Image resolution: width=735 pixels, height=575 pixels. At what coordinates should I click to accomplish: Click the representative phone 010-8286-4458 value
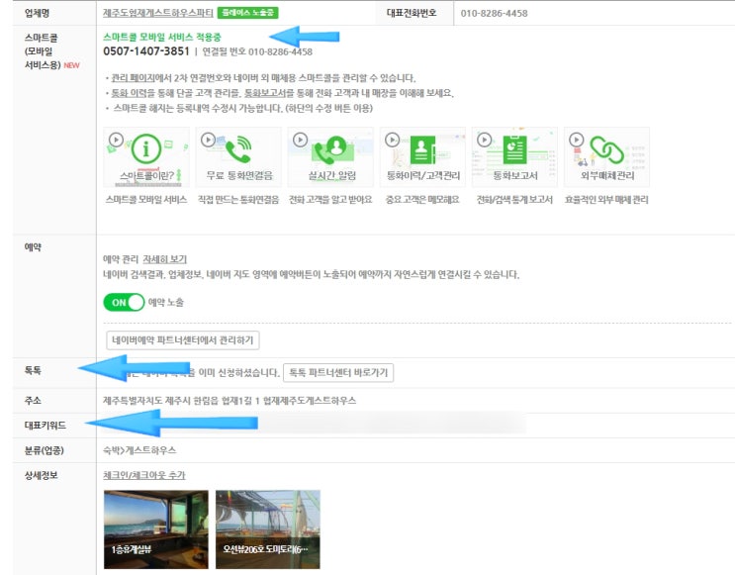pos(494,14)
